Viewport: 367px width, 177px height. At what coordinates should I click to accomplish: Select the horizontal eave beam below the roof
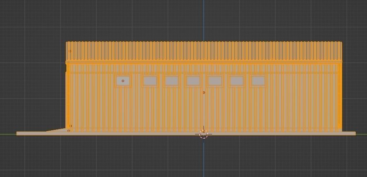[204, 62]
